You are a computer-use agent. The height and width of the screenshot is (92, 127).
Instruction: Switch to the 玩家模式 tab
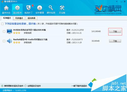[x=19, y=18]
